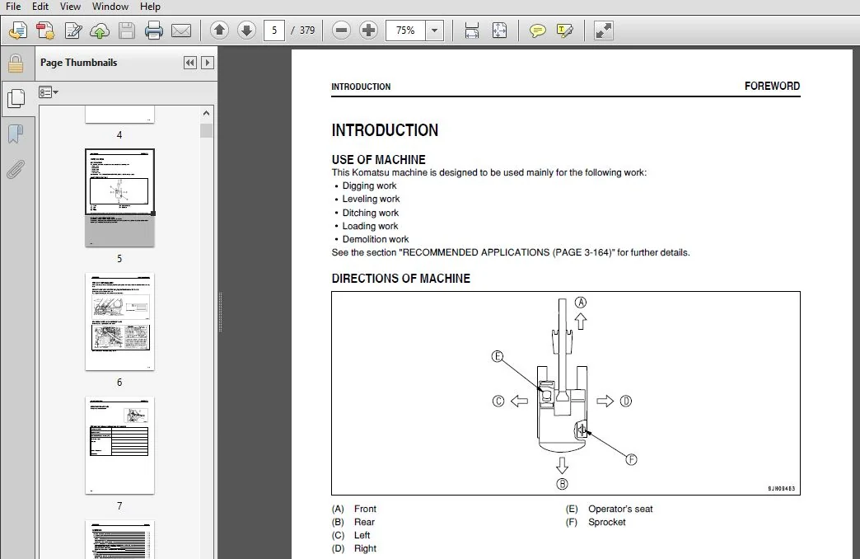The width and height of the screenshot is (860, 559).
Task: Click the INTRODUCTION main heading
Action: [385, 131]
